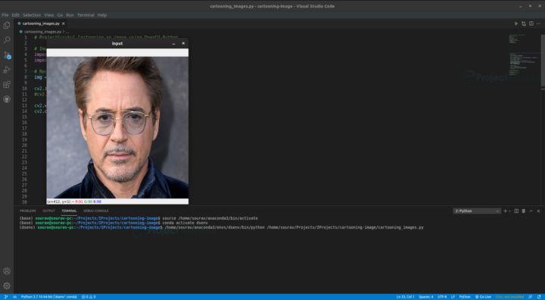Image resolution: width=545 pixels, height=300 pixels.
Task: Split the editor to the right
Action: [x=531, y=23]
